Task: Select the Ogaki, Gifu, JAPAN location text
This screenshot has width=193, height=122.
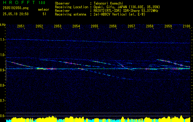Action: [x=127, y=7]
